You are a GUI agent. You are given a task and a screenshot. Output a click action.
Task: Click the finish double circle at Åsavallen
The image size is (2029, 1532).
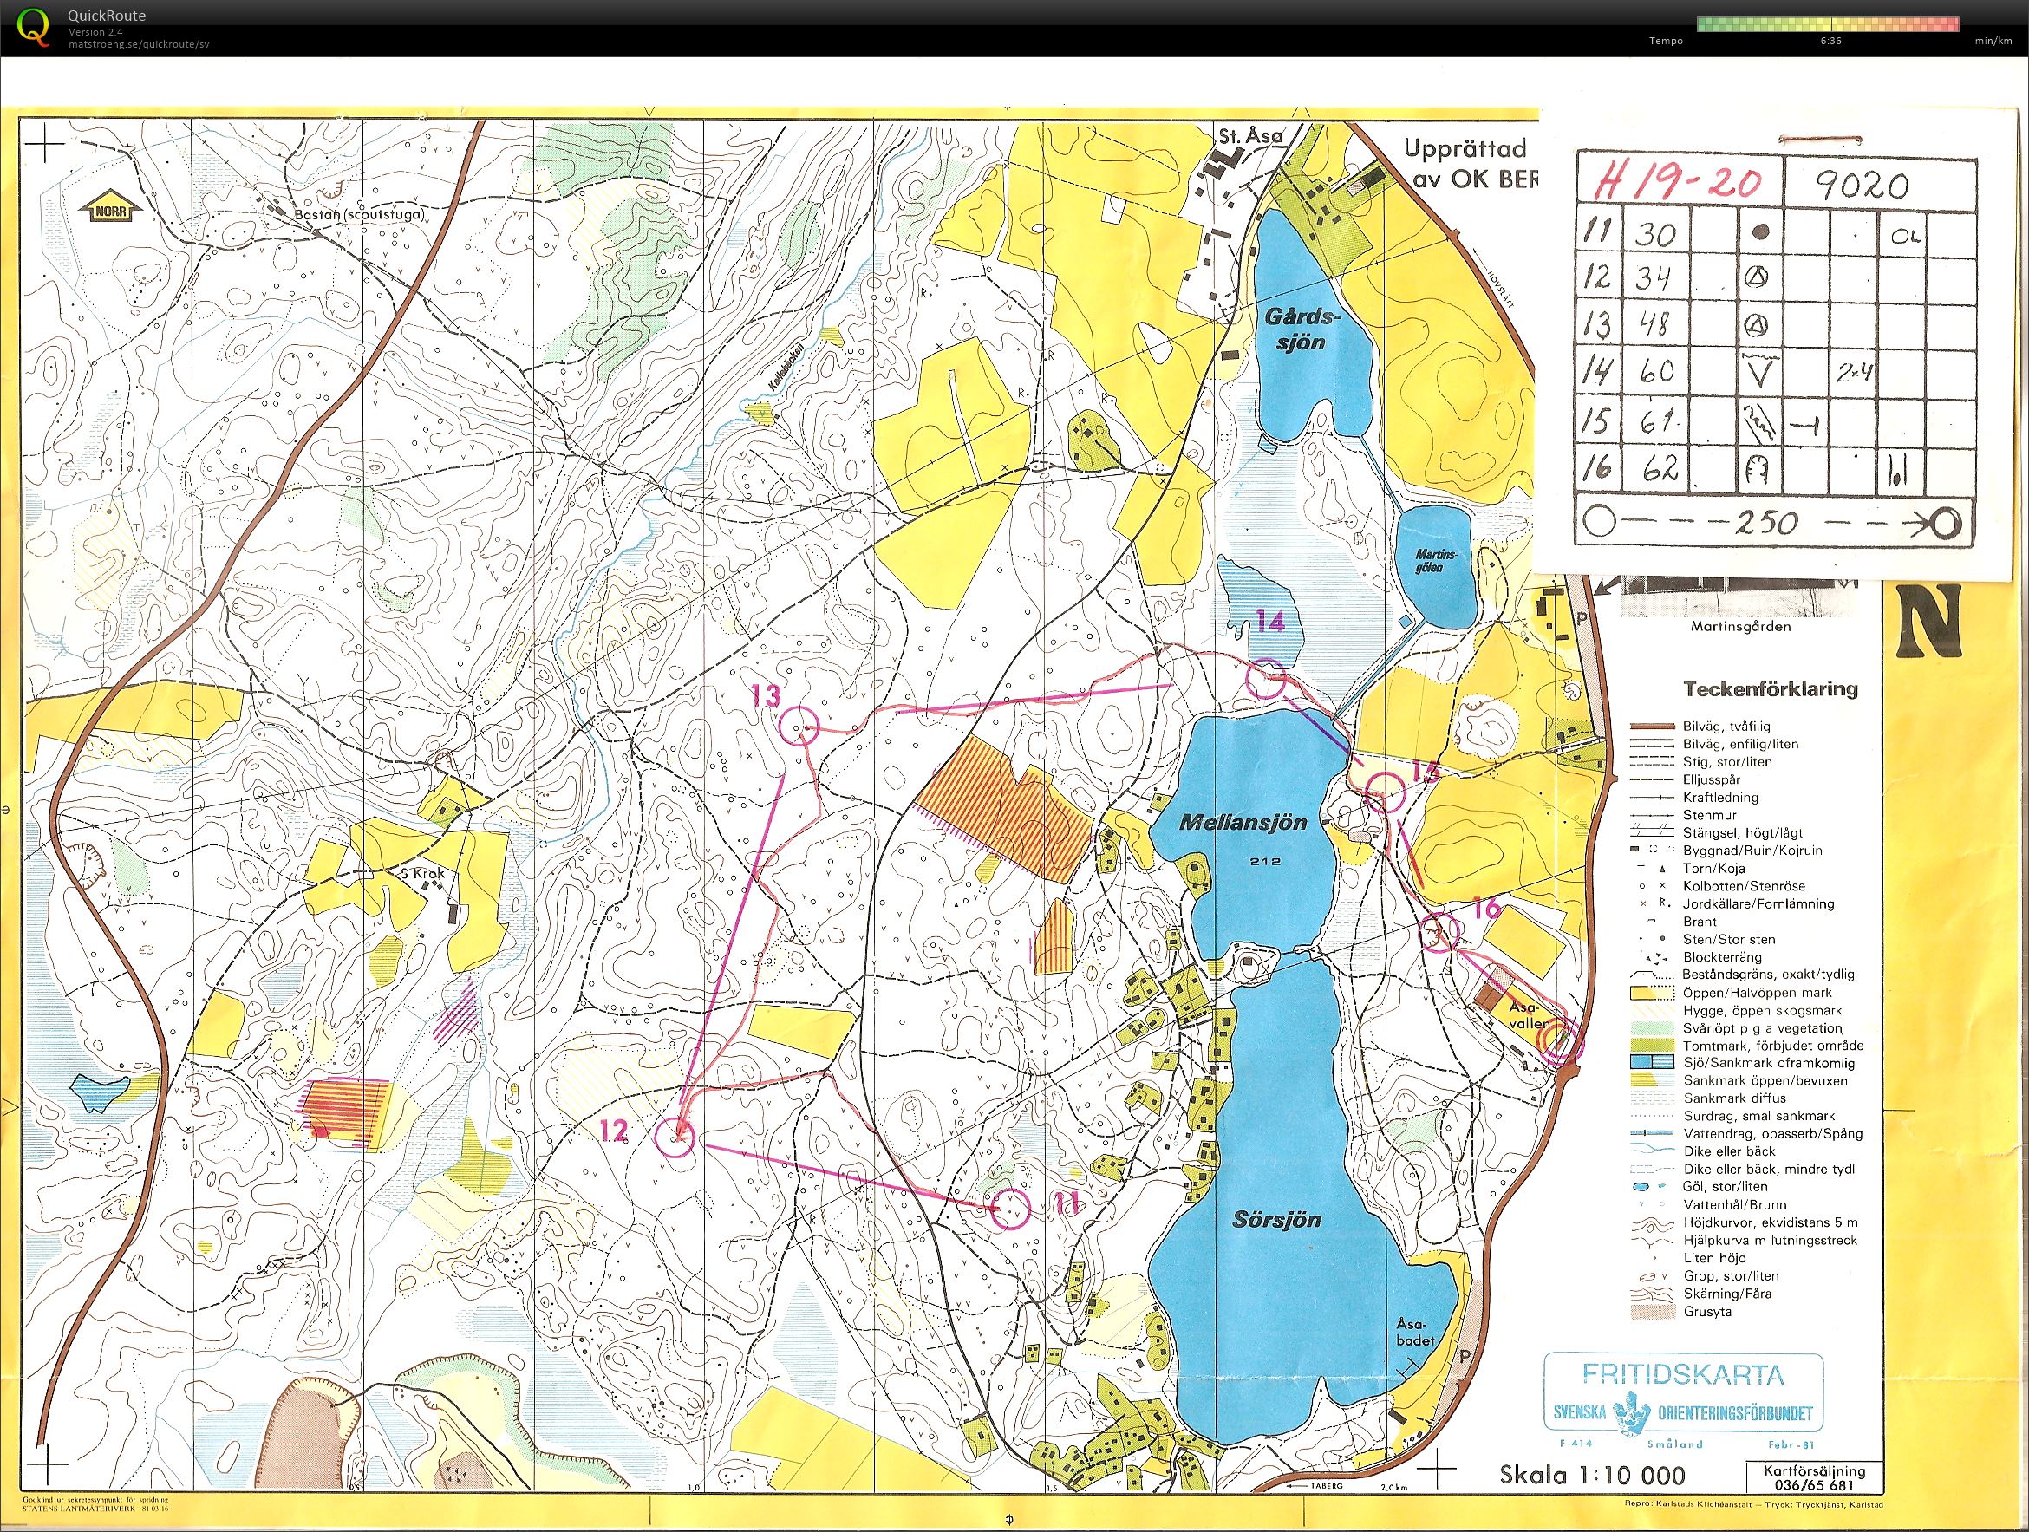pos(1557,1042)
